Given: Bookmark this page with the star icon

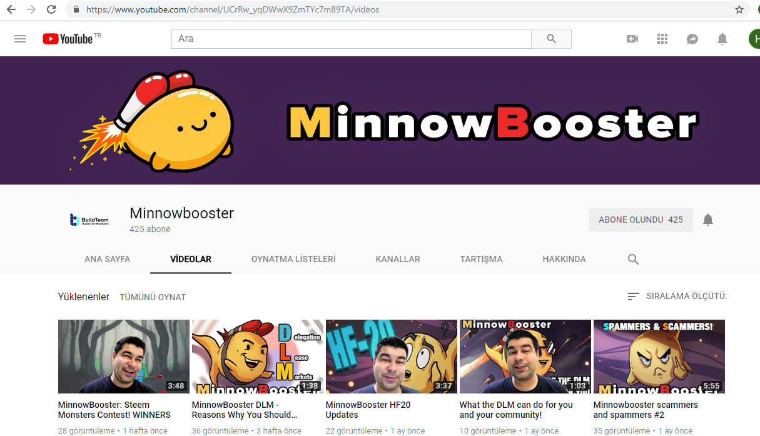Looking at the screenshot, I should pos(739,9).
